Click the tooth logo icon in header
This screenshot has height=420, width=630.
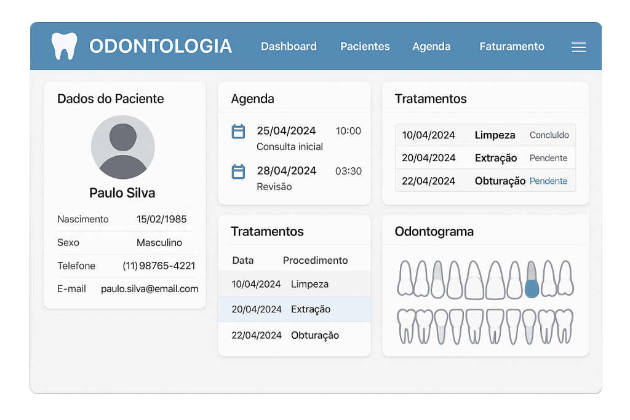pyautogui.click(x=64, y=46)
